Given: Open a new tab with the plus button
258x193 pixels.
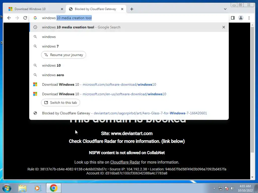Looking at the screenshot, I should pyautogui.click(x=132, y=9).
